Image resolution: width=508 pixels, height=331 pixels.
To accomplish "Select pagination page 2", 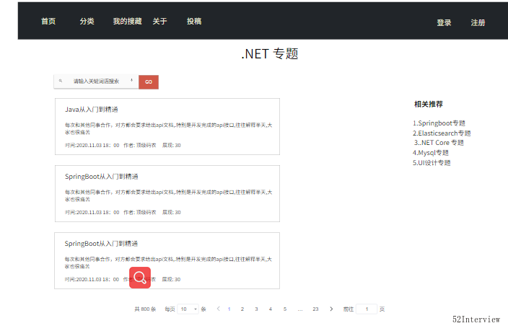I will 242,309.
